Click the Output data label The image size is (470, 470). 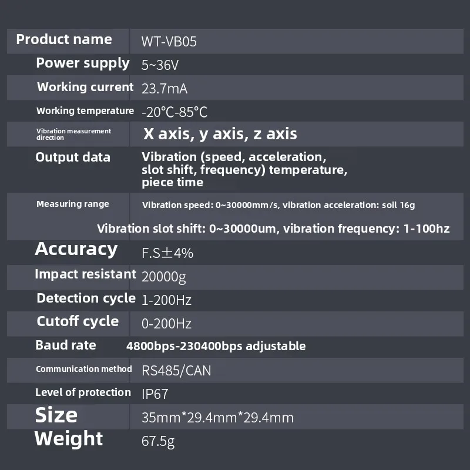pyautogui.click(x=73, y=157)
